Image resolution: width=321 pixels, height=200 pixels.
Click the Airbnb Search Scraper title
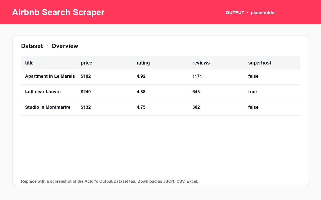[58, 12]
